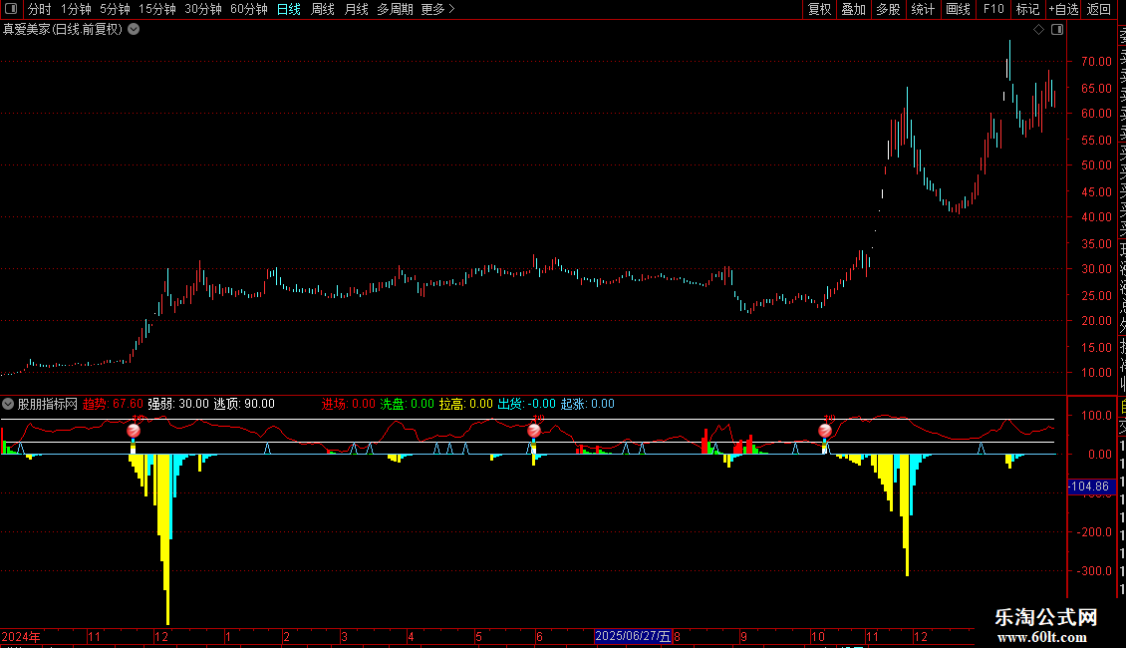Open the 复权 adjustment menu
Viewport: 1126px width, 648px height.
(x=819, y=9)
